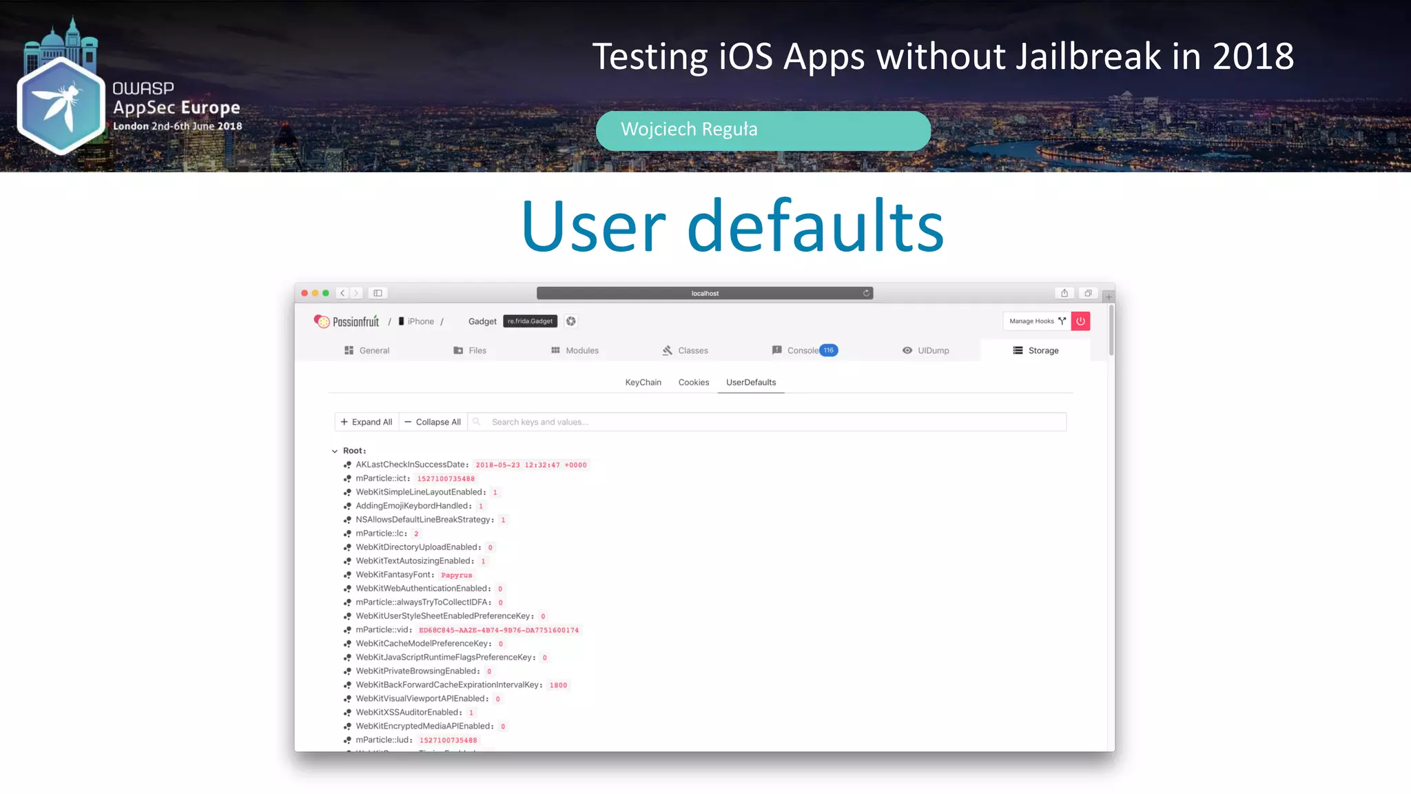Click the localhost address bar
1411x794 pixels.
click(x=705, y=294)
